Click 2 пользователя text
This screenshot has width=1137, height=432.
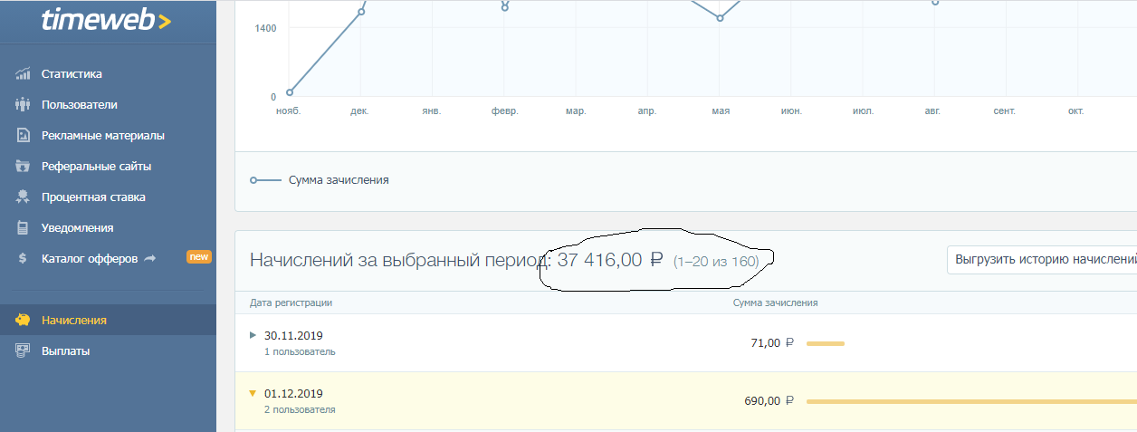pos(300,409)
